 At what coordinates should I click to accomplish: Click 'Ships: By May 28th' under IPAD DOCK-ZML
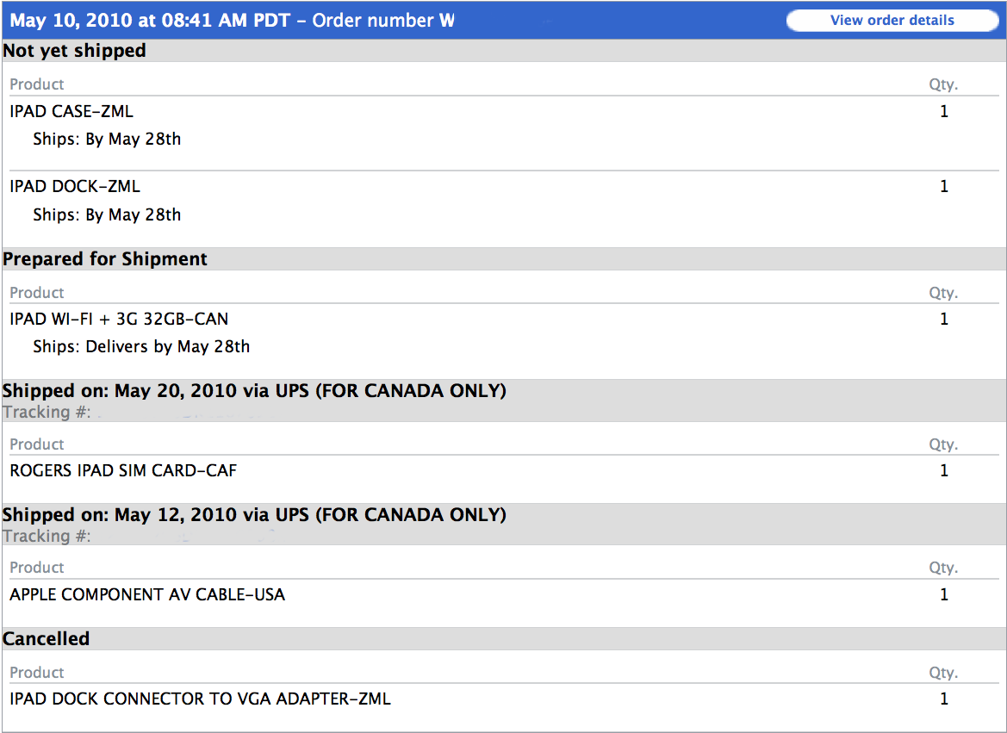coord(108,214)
